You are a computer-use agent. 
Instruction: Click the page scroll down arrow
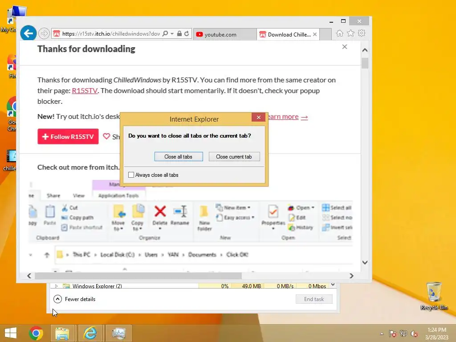(x=365, y=262)
